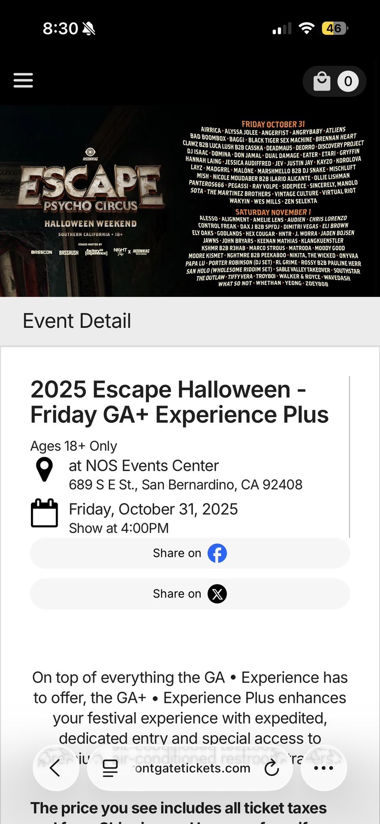Navigate back using the back arrow

[x=56, y=768]
